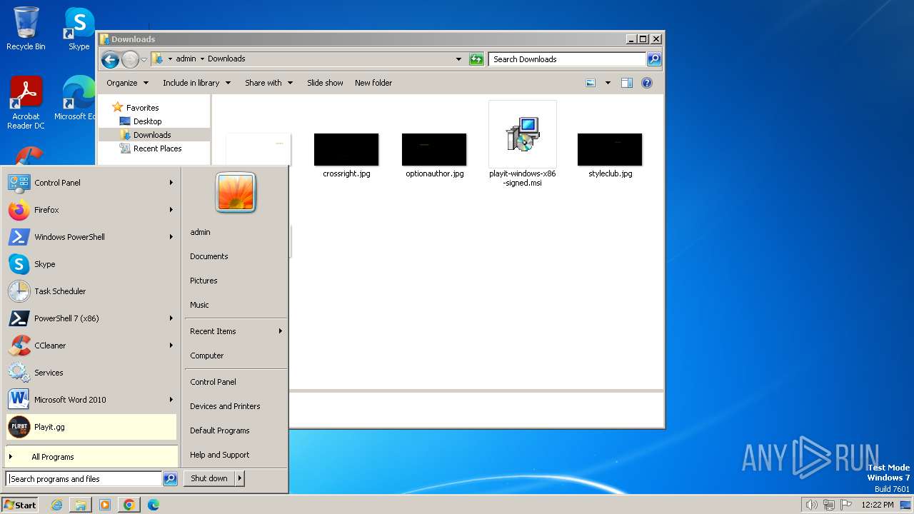Click Microsoft Edge icon in taskbar
The width and height of the screenshot is (914, 514).
154,505
